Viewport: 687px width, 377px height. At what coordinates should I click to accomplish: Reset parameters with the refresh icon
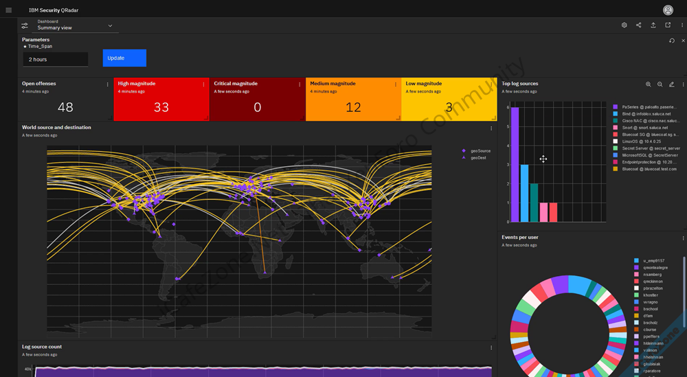coord(672,41)
